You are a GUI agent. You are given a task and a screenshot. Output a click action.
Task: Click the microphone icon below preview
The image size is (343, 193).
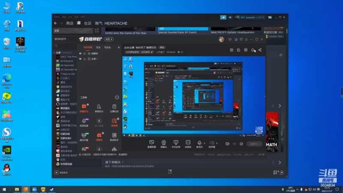point(199,143)
